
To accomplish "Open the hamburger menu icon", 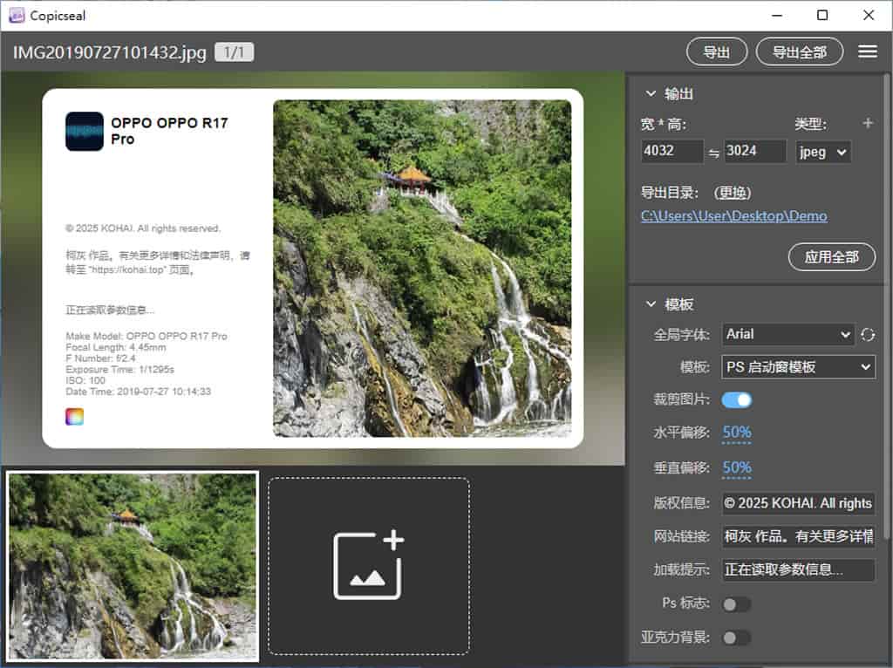I will tap(867, 52).
